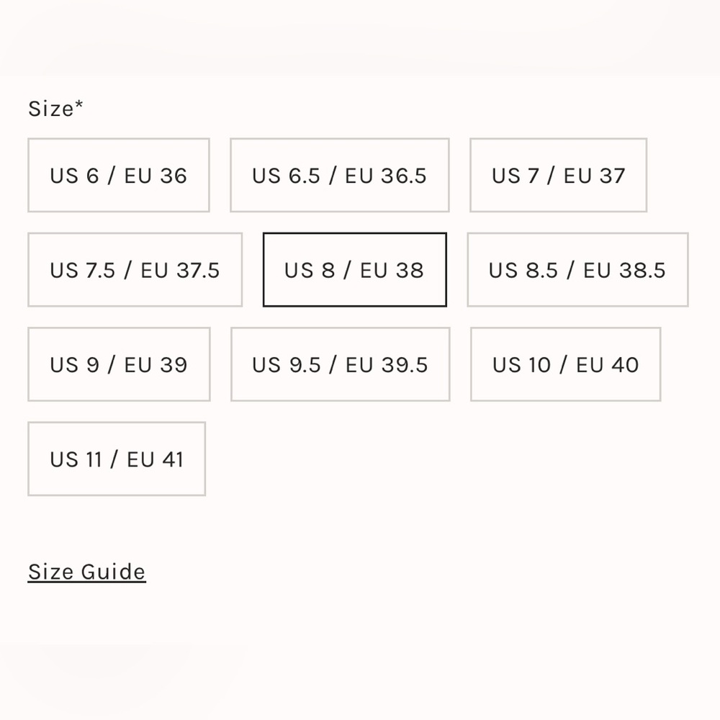The width and height of the screenshot is (720, 720).
Task: Select the EU 39 size box
Action: point(119,364)
